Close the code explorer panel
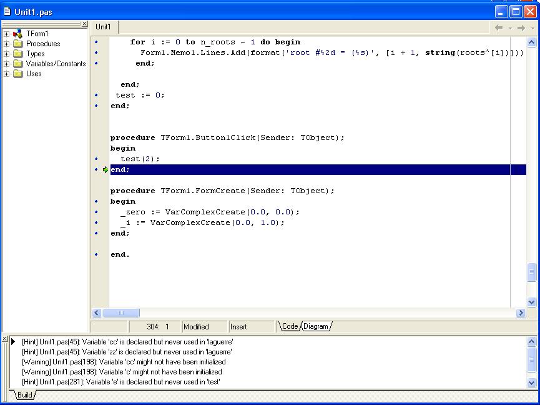This screenshot has height=405, width=540. 85,24
